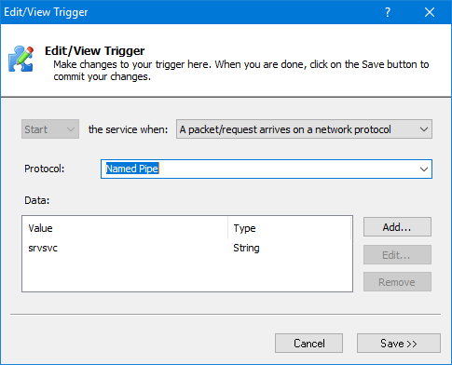This screenshot has width=452, height=365.
Task: Click the Protocol: label
Action: point(45,169)
